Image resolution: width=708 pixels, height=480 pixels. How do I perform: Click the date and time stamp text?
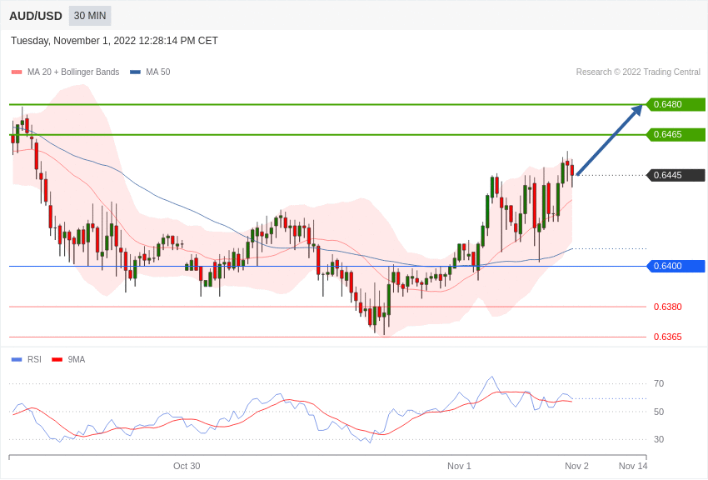(x=114, y=41)
